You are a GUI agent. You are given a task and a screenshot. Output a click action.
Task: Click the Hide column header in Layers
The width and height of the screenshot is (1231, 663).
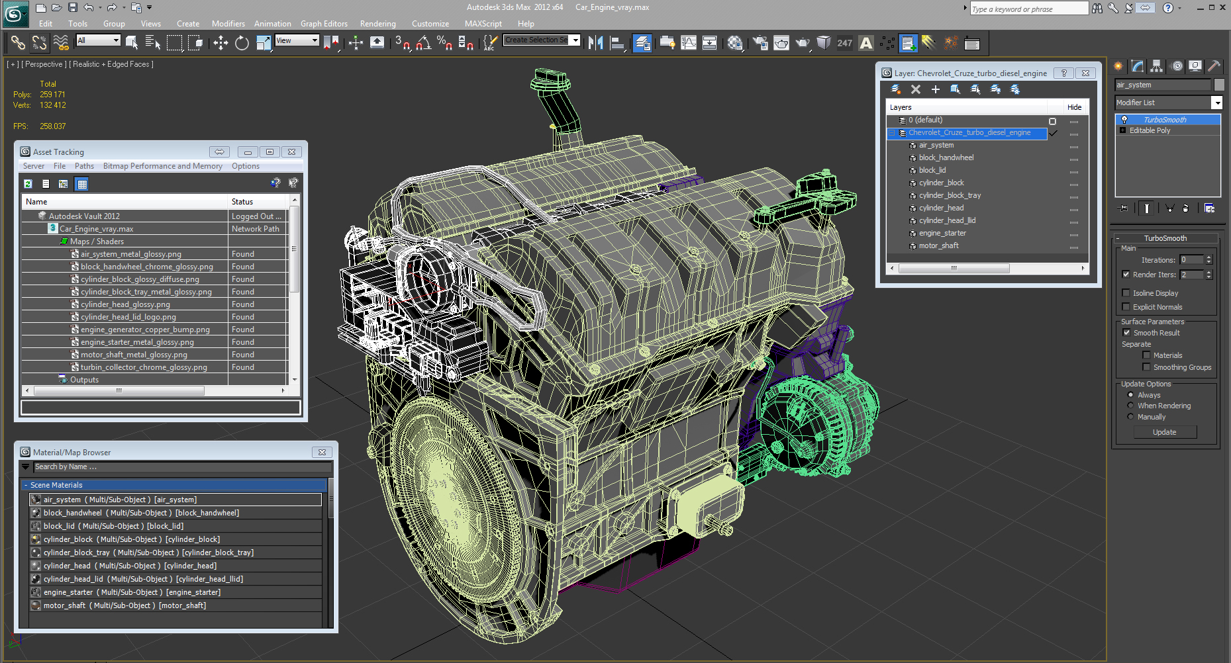(x=1074, y=107)
